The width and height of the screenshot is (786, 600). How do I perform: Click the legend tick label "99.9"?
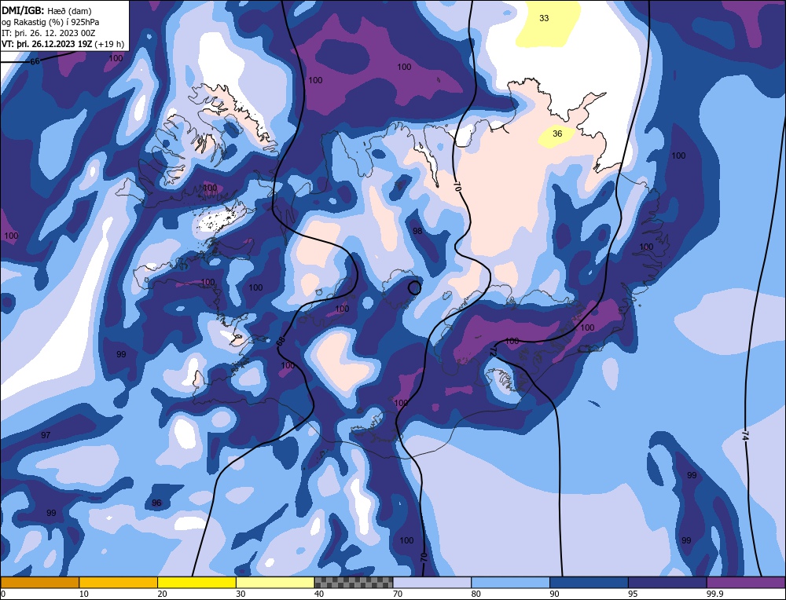tap(714, 594)
